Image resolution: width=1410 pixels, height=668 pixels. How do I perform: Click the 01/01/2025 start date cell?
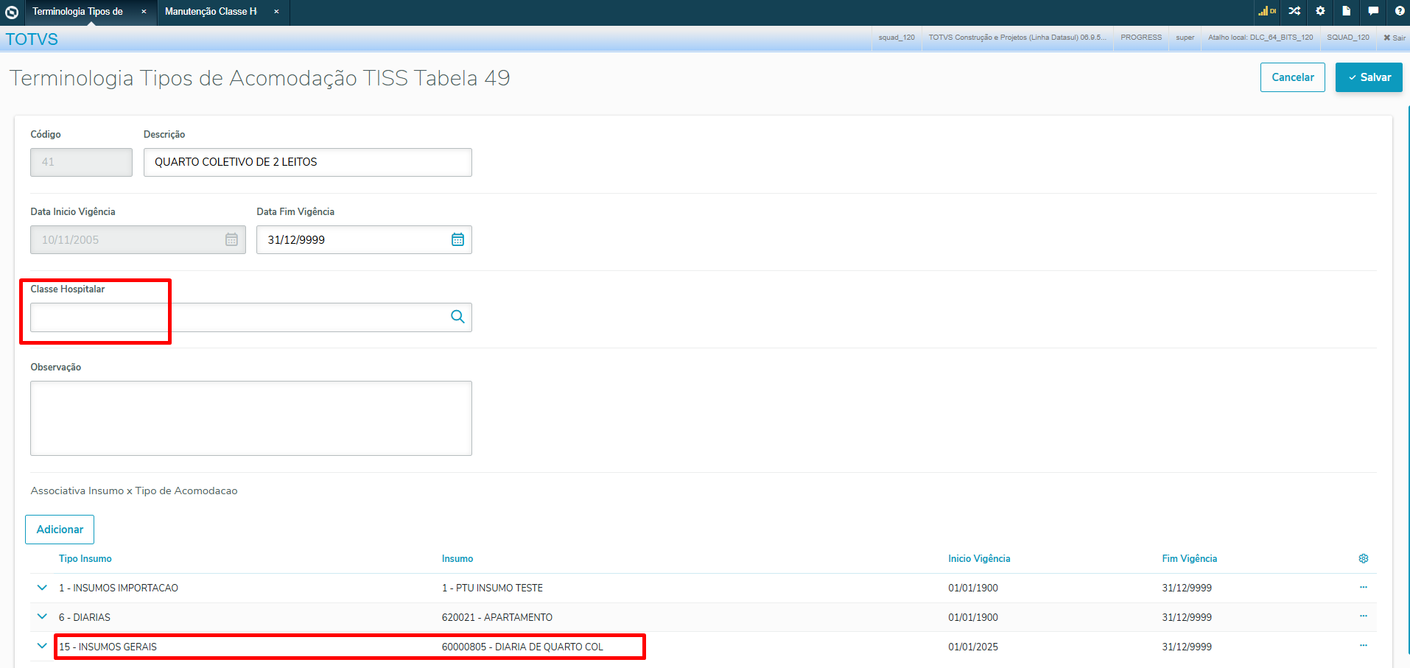[x=973, y=647]
